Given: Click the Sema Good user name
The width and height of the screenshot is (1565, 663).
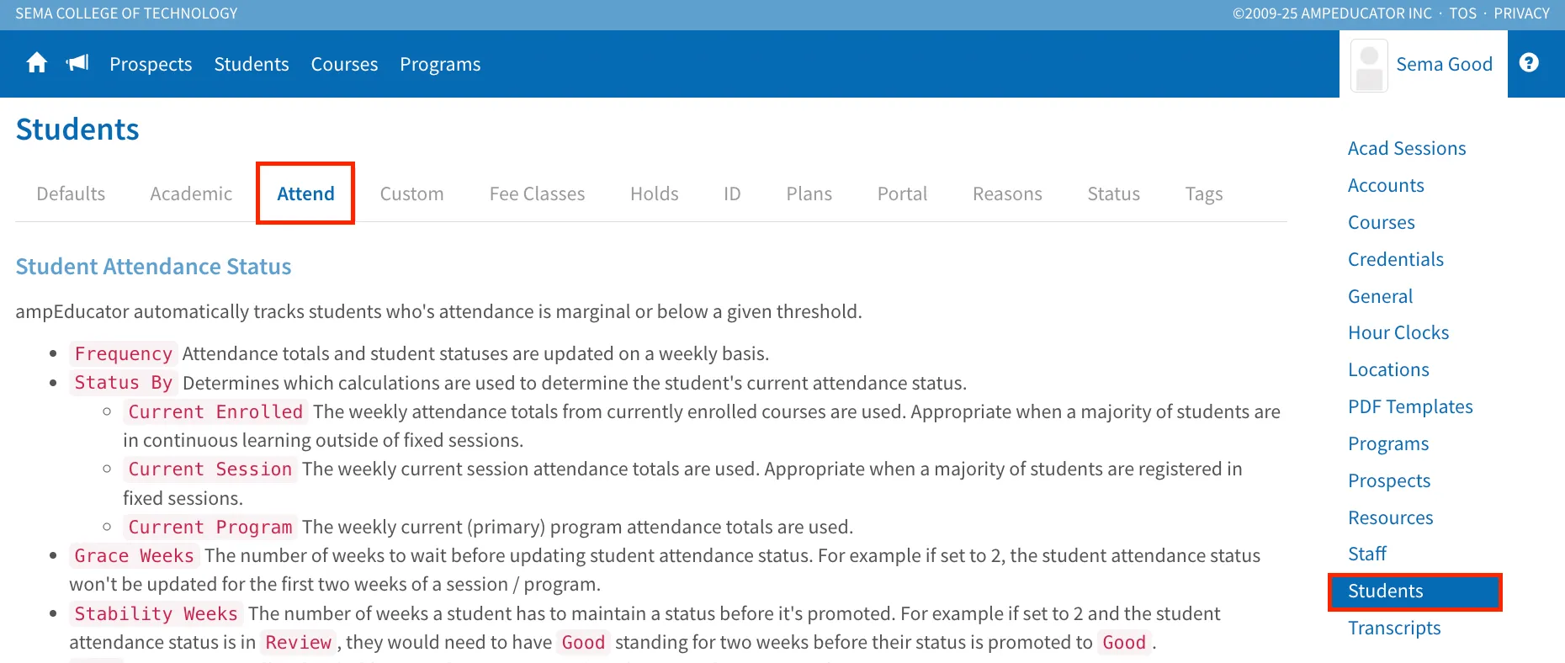Looking at the screenshot, I should point(1444,64).
